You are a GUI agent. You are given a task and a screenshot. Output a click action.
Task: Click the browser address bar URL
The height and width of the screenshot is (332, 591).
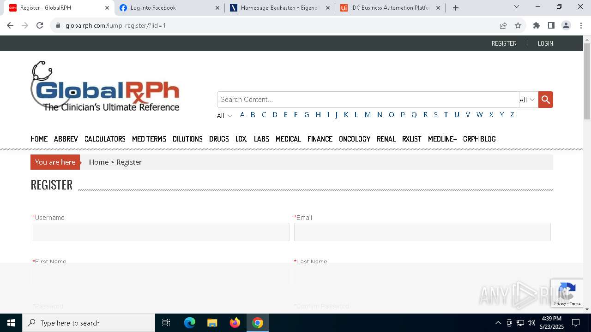115,25
